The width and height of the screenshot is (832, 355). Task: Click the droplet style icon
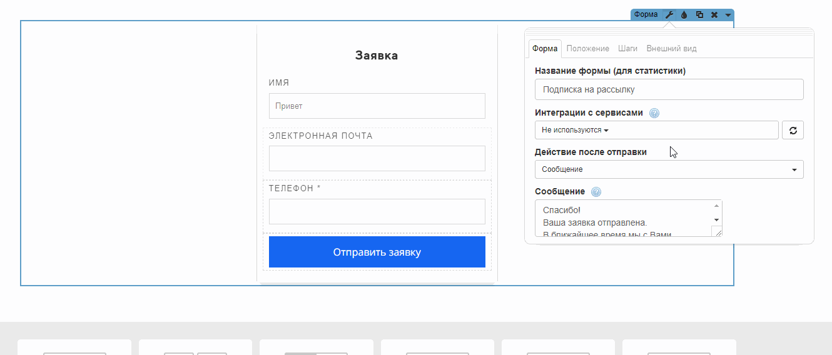tap(684, 14)
